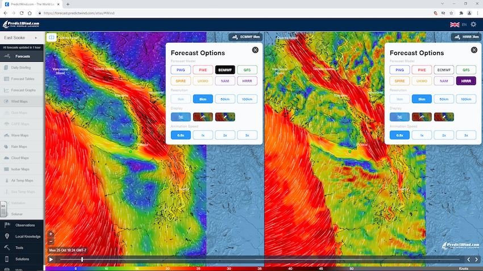Select PWE model in left Forecast Options
Image resolution: width=483 pixels, height=271 pixels.
(x=203, y=70)
